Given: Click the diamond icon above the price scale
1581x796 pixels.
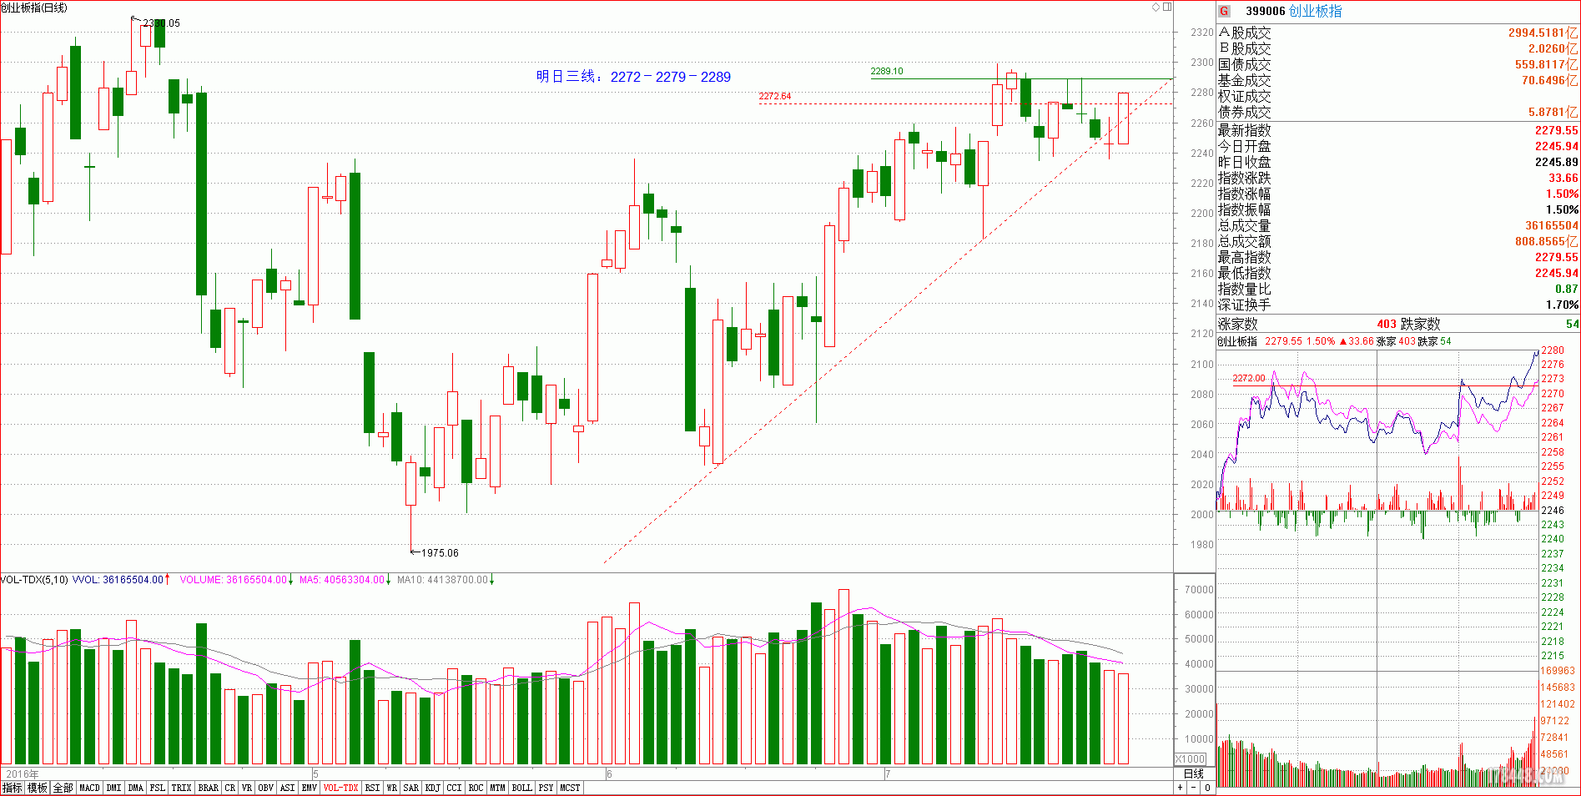Looking at the screenshot, I should (x=1156, y=7).
